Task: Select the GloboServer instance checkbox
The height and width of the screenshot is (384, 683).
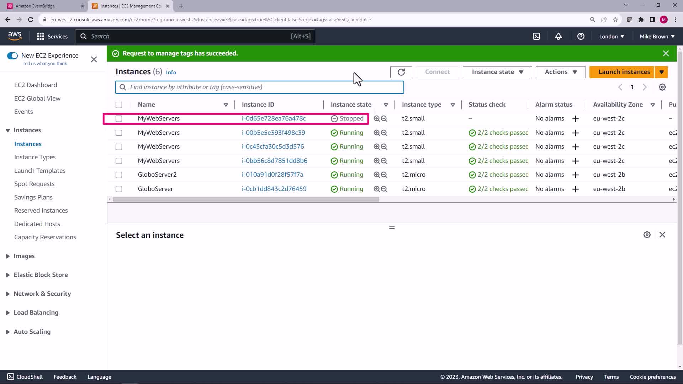Action: point(119,189)
